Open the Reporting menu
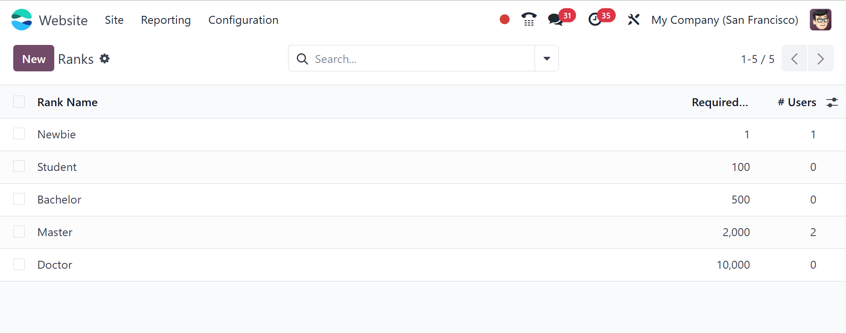Screen dimensions: 846x333 pos(166,20)
